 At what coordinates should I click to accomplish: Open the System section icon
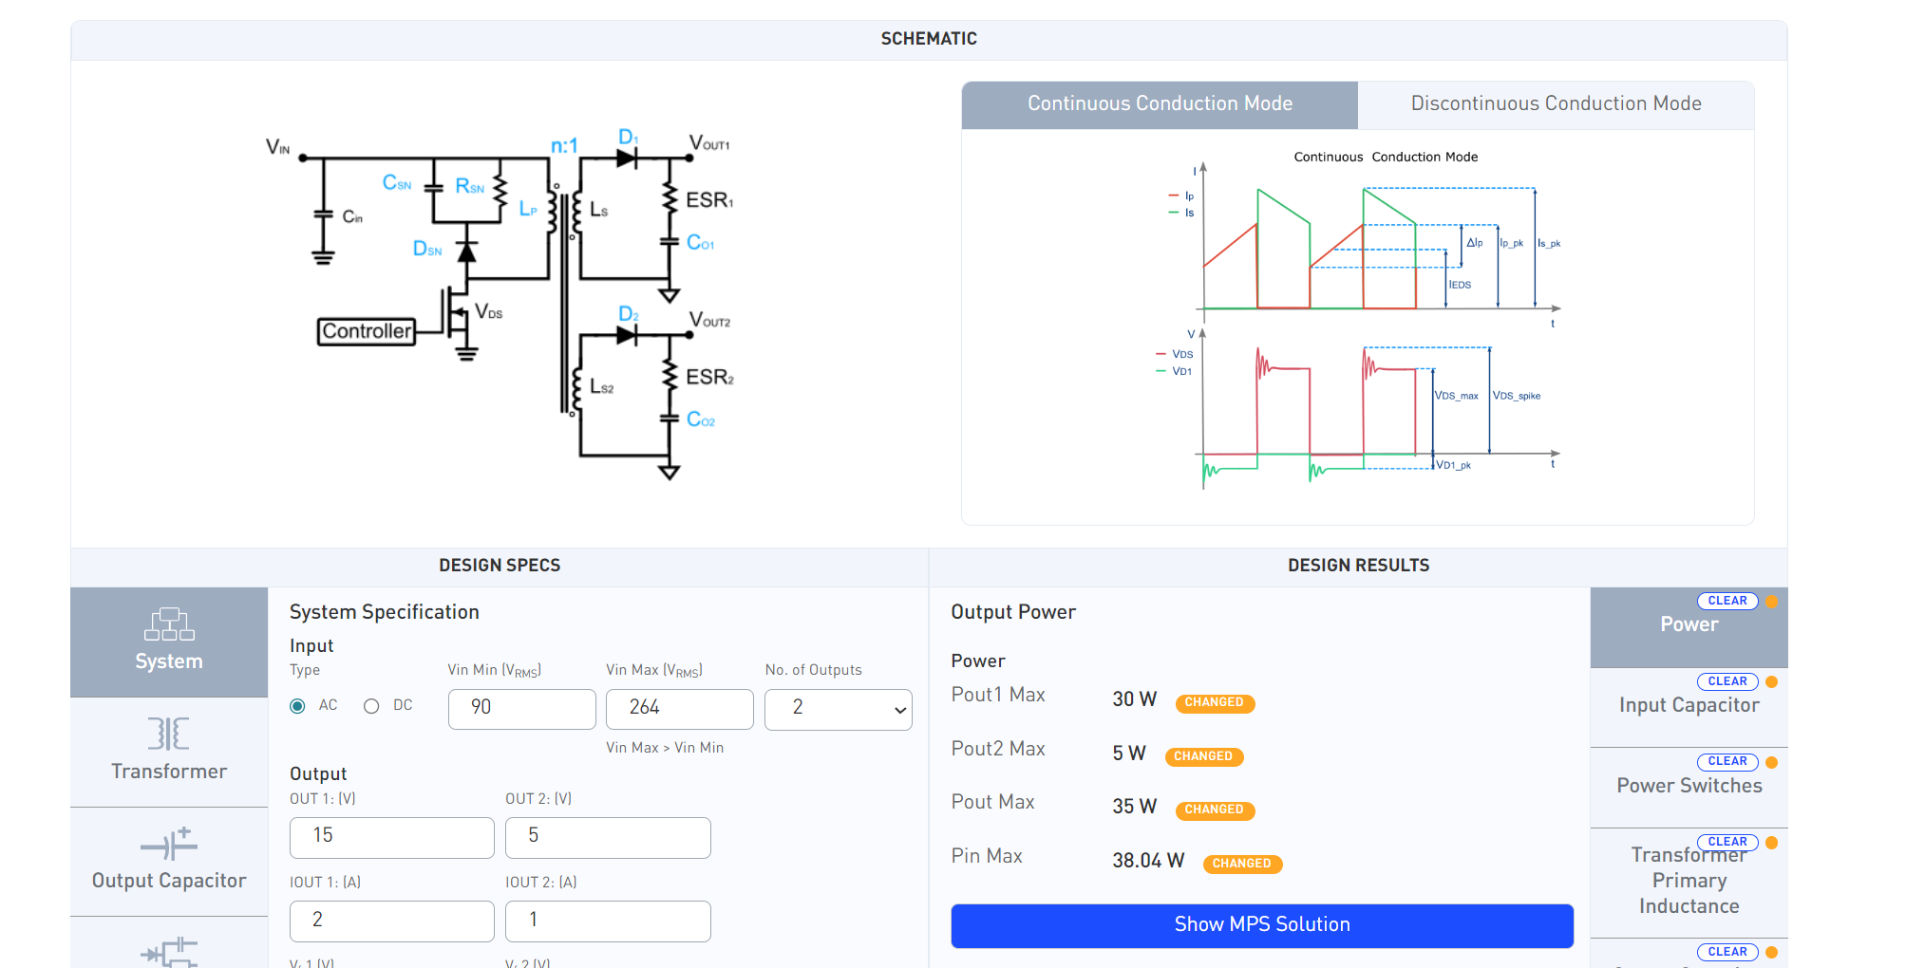pyautogui.click(x=169, y=625)
